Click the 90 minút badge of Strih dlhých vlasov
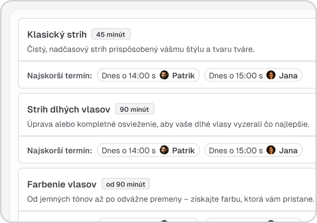The image size is (317, 223). [134, 109]
